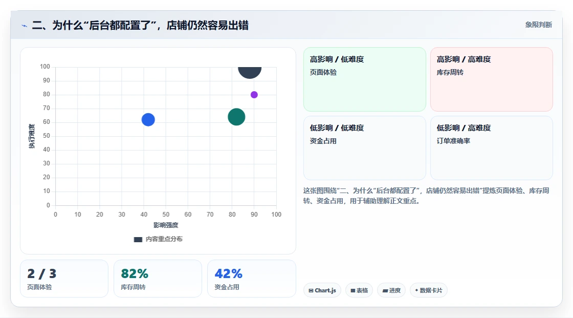
Task: Click the 82% value text
Action: pyautogui.click(x=135, y=274)
